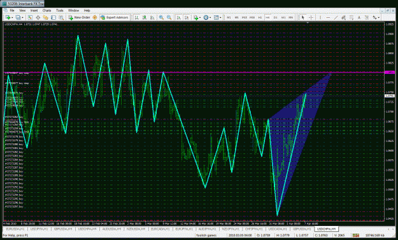The image size is (398, 240).
Task: Toggle the Navigator folder icon
Action: pyautogui.click(x=45, y=17)
